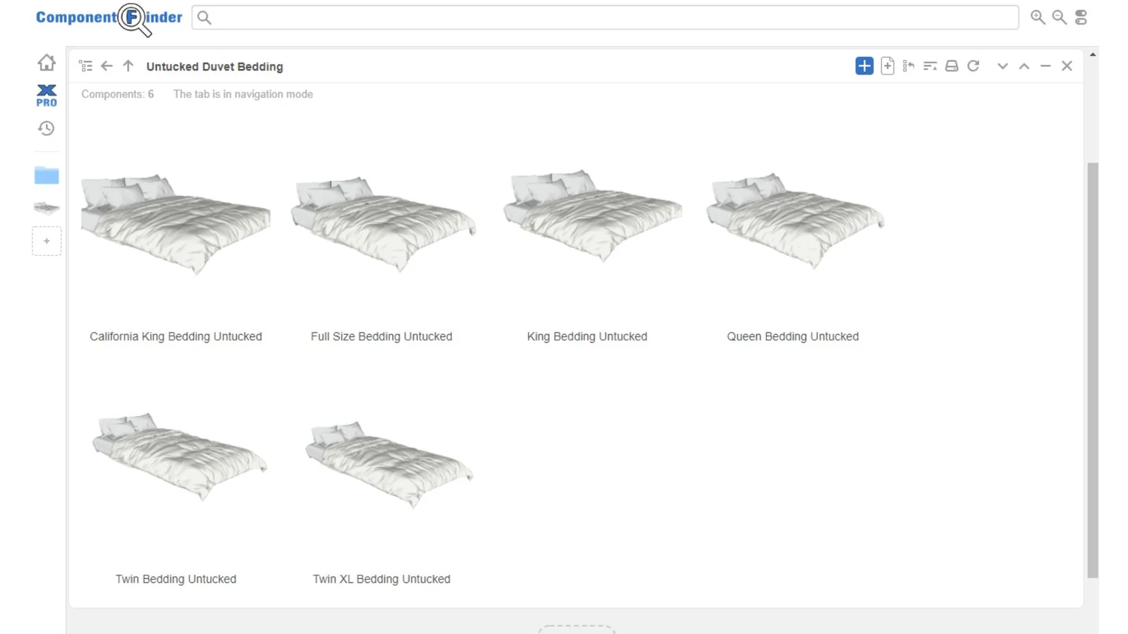Click the print icon in the tab toolbar

pos(951,66)
